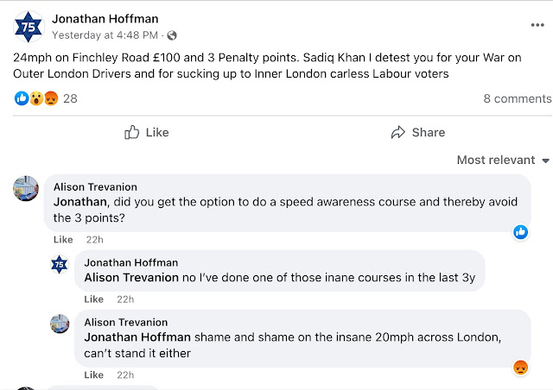This screenshot has height=390, width=553.
Task: Click the 22h timestamp on Alison's first comment
Action: 95,239
